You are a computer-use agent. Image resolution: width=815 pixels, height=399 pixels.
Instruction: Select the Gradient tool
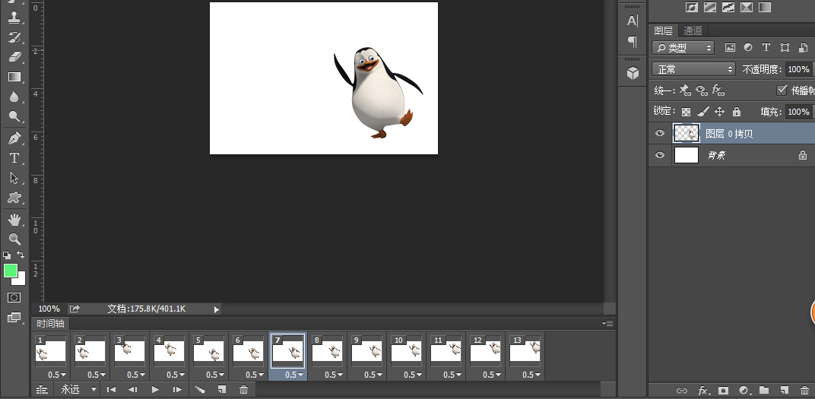coord(14,77)
